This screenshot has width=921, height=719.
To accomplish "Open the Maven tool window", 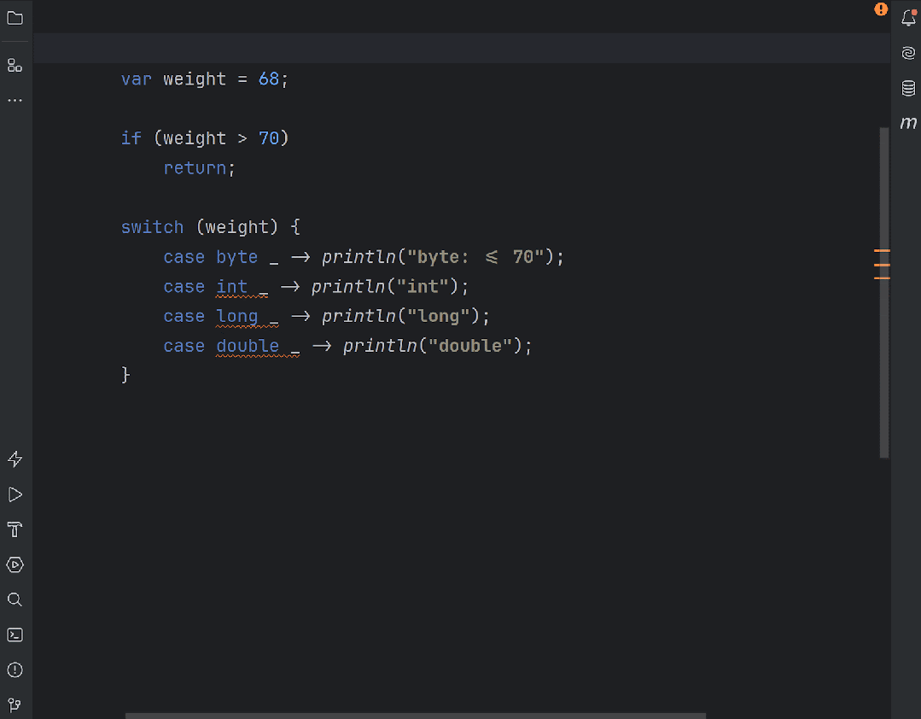I will [908, 122].
